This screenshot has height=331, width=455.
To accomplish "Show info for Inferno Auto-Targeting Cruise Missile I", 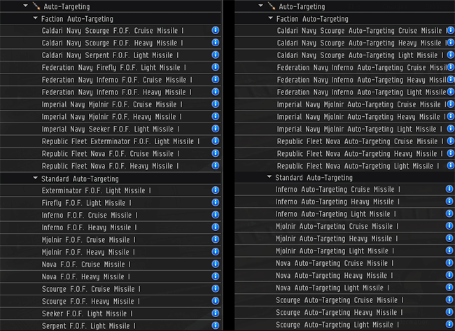I will (x=449, y=189).
